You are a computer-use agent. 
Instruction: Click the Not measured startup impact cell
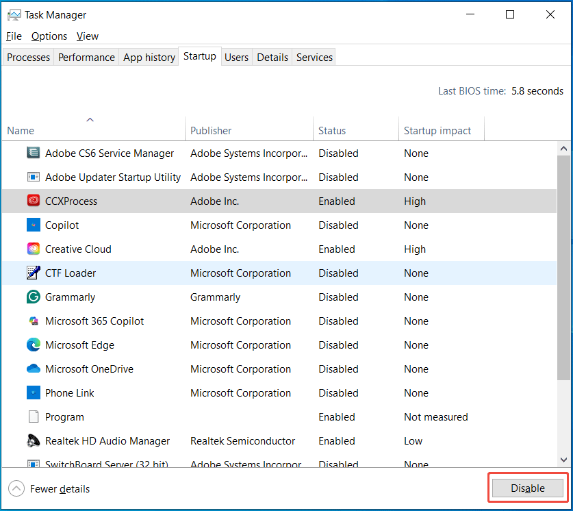(x=436, y=417)
